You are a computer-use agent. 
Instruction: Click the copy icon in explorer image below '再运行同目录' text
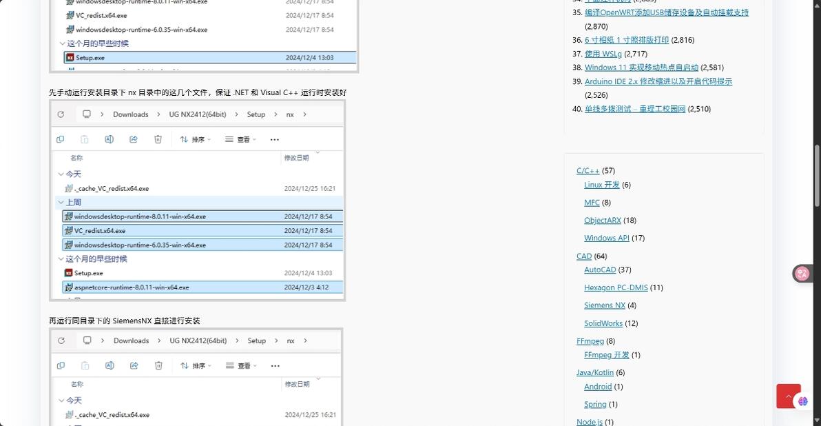(61, 366)
